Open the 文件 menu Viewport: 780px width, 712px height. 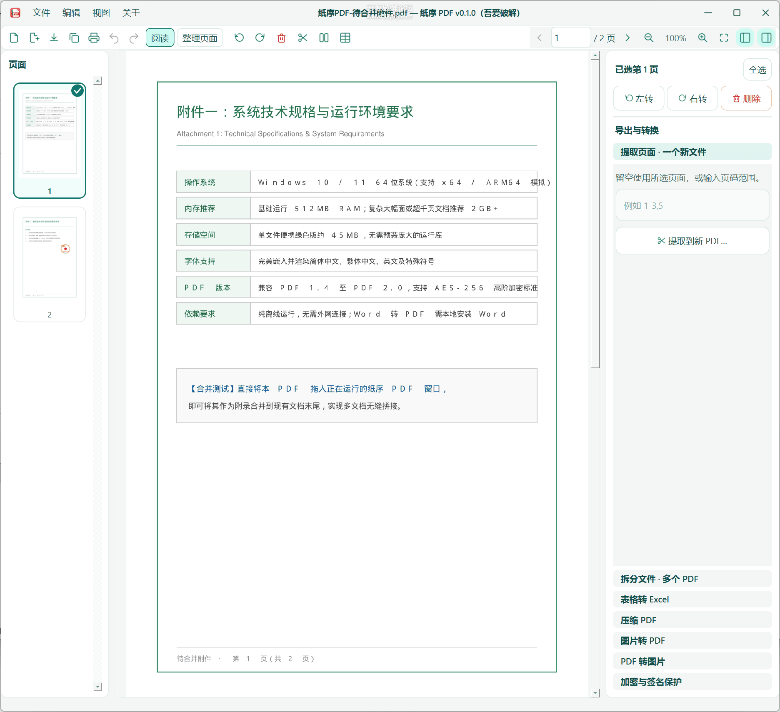pyautogui.click(x=41, y=13)
